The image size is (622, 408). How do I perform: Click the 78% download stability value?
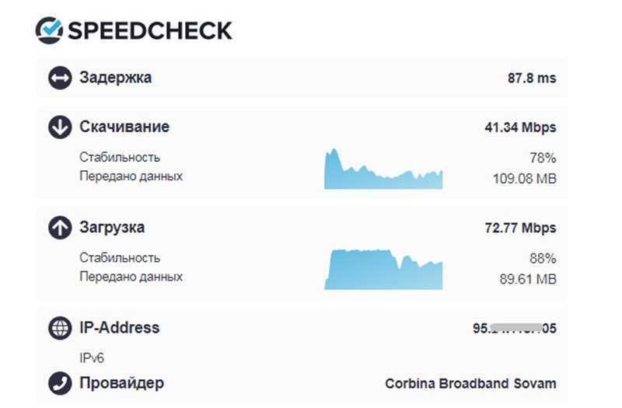[543, 158]
